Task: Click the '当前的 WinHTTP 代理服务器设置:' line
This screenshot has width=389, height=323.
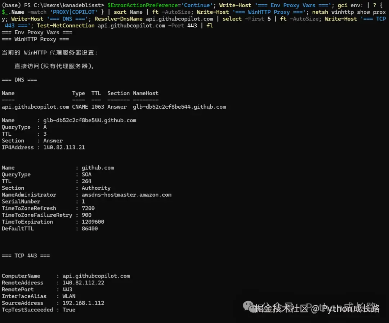Action: point(50,53)
